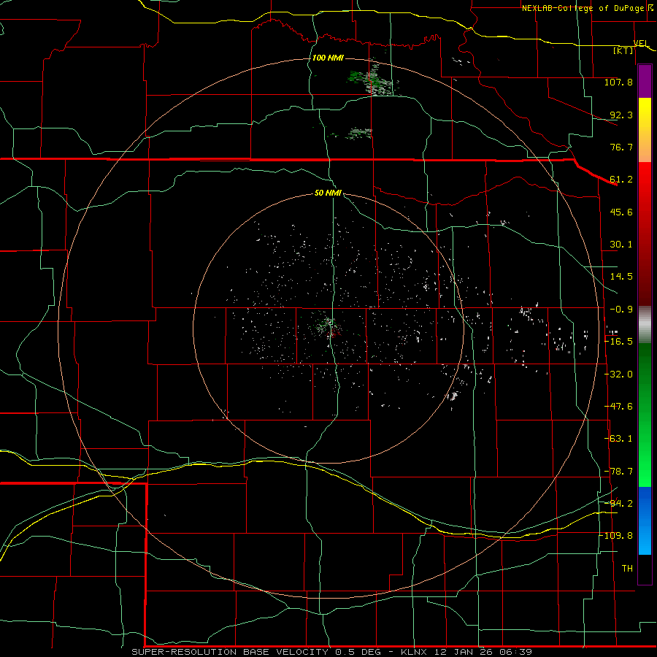Select the 45.6 velocity scale value
The width and height of the screenshot is (657, 657).
[x=621, y=212]
